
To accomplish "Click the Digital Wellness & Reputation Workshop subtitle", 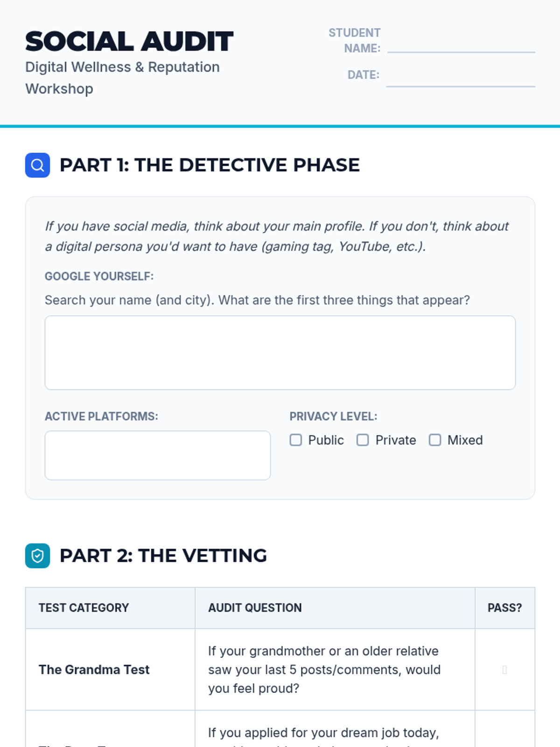I will pyautogui.click(x=122, y=78).
